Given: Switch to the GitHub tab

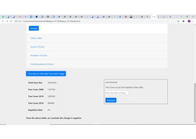Looking at the screenshot, I should pos(48,17).
